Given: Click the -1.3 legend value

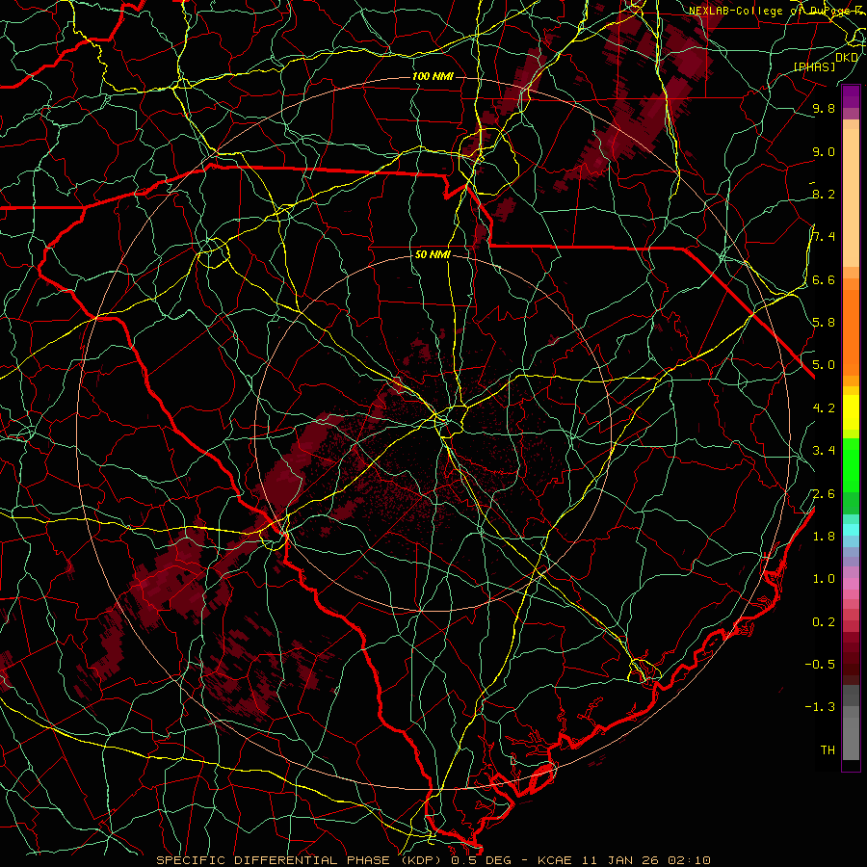Looking at the screenshot, I should (x=820, y=707).
